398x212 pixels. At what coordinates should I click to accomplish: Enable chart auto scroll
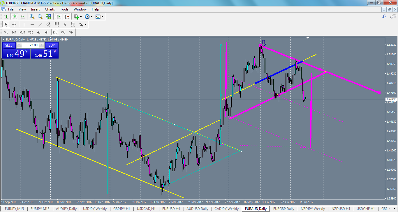[58, 17]
